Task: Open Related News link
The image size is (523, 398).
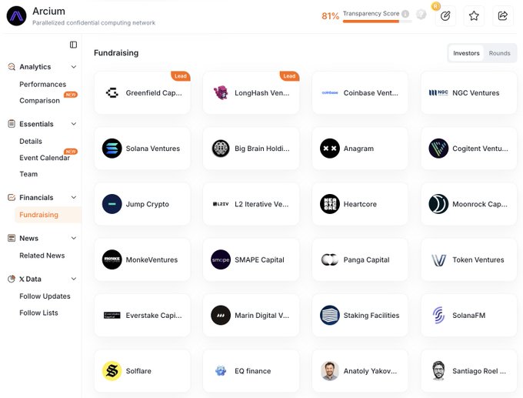Action: pyautogui.click(x=42, y=256)
